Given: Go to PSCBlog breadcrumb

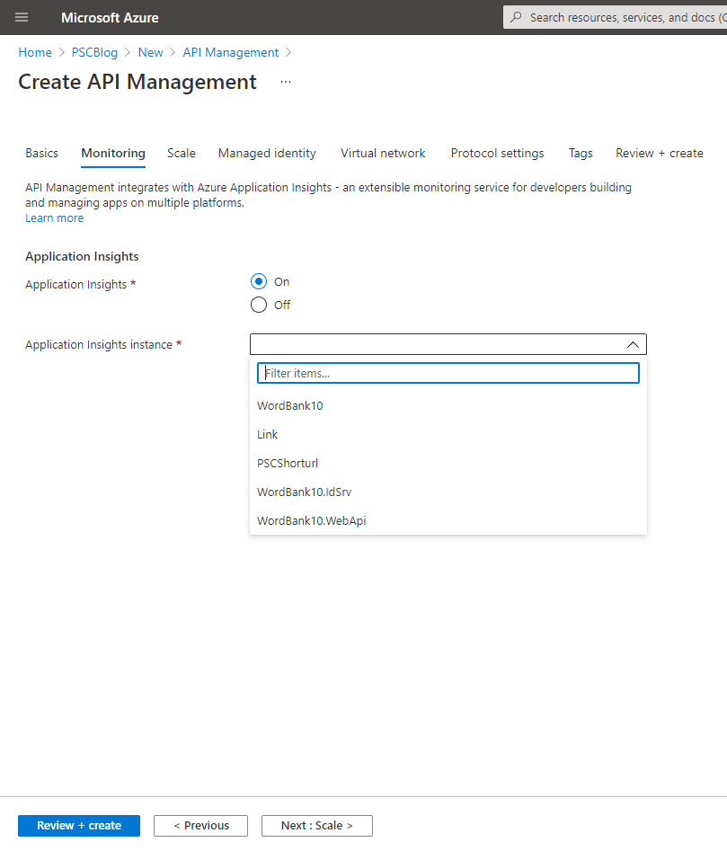Looking at the screenshot, I should (94, 53).
